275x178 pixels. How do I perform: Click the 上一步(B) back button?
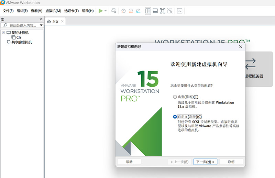pos(179,162)
